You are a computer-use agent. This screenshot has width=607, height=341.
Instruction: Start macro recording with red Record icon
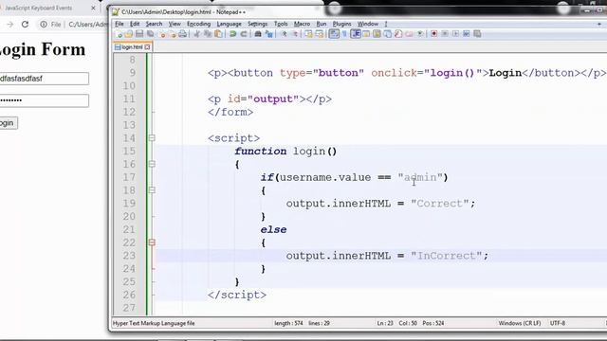(434, 34)
